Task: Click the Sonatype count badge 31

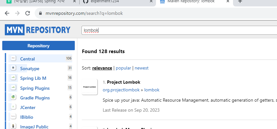Action: 70,68
